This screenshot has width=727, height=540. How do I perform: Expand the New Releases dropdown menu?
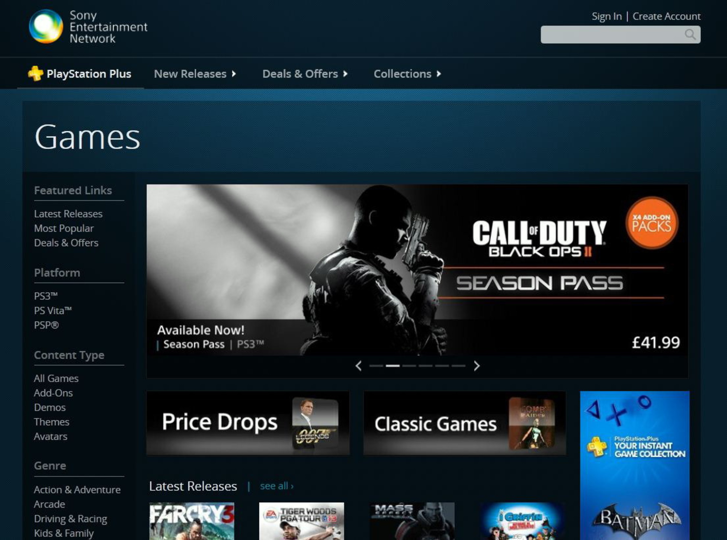[x=194, y=73]
